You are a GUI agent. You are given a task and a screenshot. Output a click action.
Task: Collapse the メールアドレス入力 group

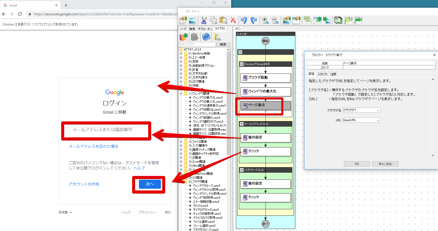click(242, 124)
